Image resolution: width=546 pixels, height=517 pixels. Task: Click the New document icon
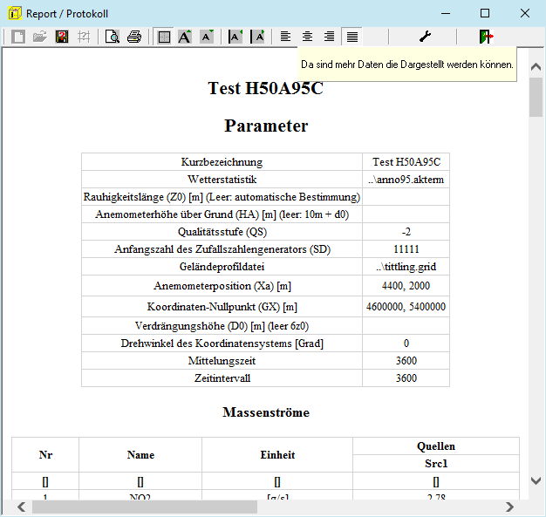(x=18, y=37)
